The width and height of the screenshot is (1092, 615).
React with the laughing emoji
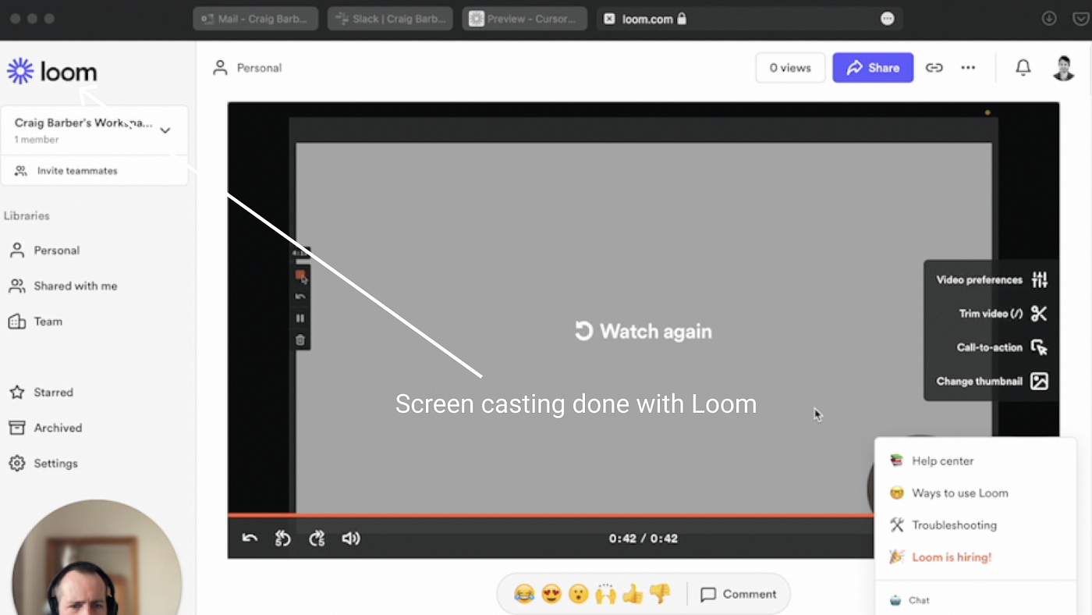click(524, 595)
